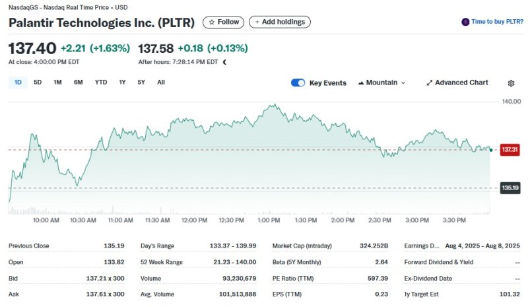Follow Palantir Technologies stock
The height and width of the screenshot is (307, 528).
click(223, 22)
